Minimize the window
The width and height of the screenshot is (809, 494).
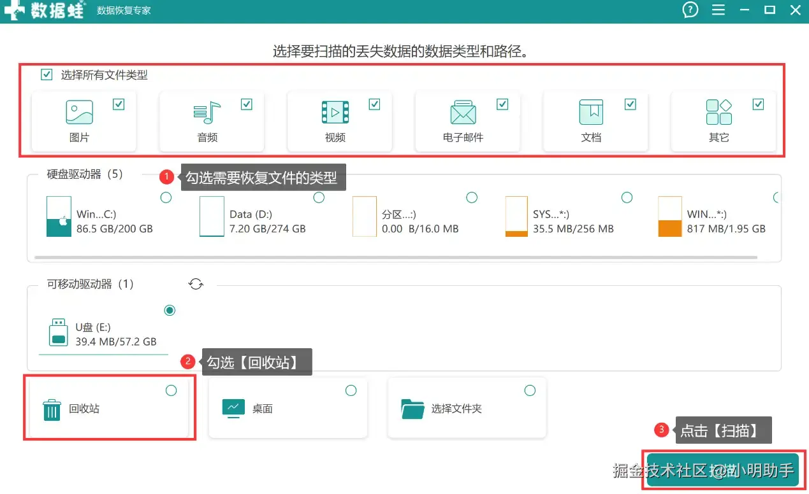point(745,10)
